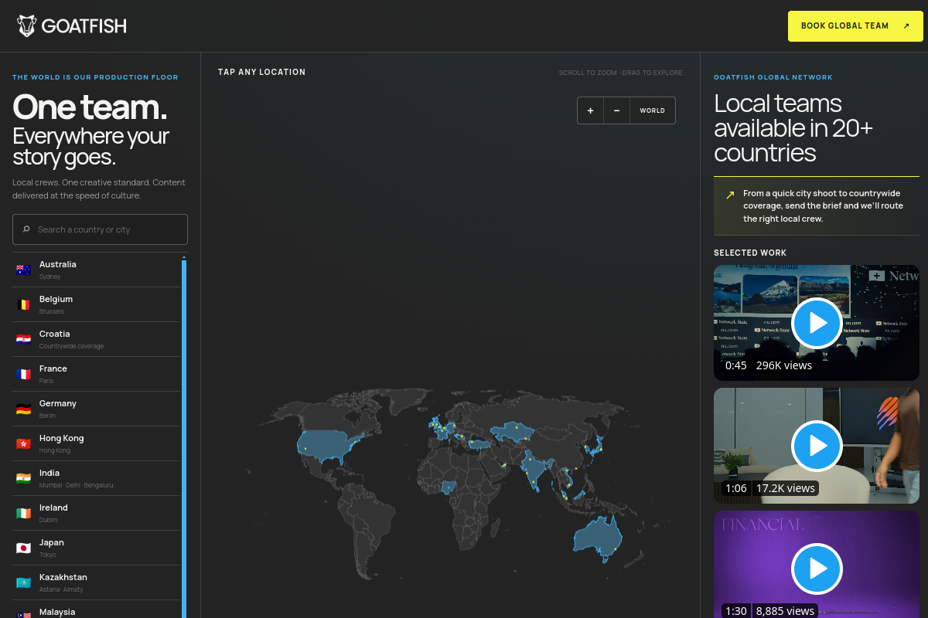Click the yellow arrow in the brief note
928x618 pixels.
click(x=729, y=195)
